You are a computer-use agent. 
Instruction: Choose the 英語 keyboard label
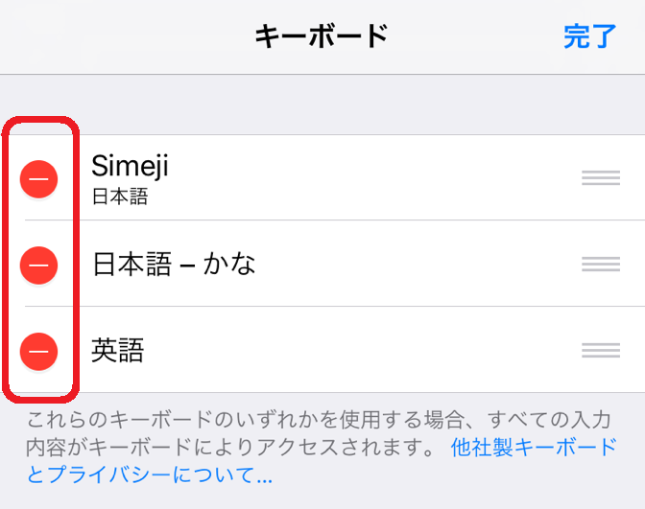tap(117, 351)
